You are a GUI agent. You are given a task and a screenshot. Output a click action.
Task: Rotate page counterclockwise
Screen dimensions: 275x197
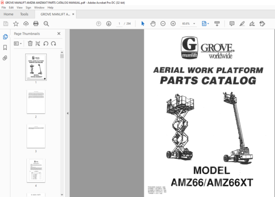click(x=46, y=44)
